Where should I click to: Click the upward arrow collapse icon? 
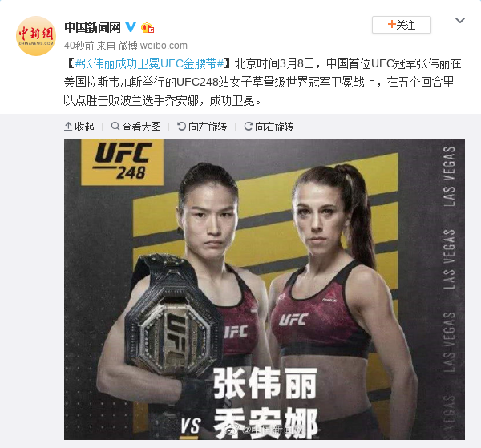tap(68, 127)
